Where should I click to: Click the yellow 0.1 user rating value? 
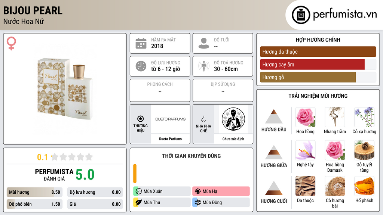(42, 157)
